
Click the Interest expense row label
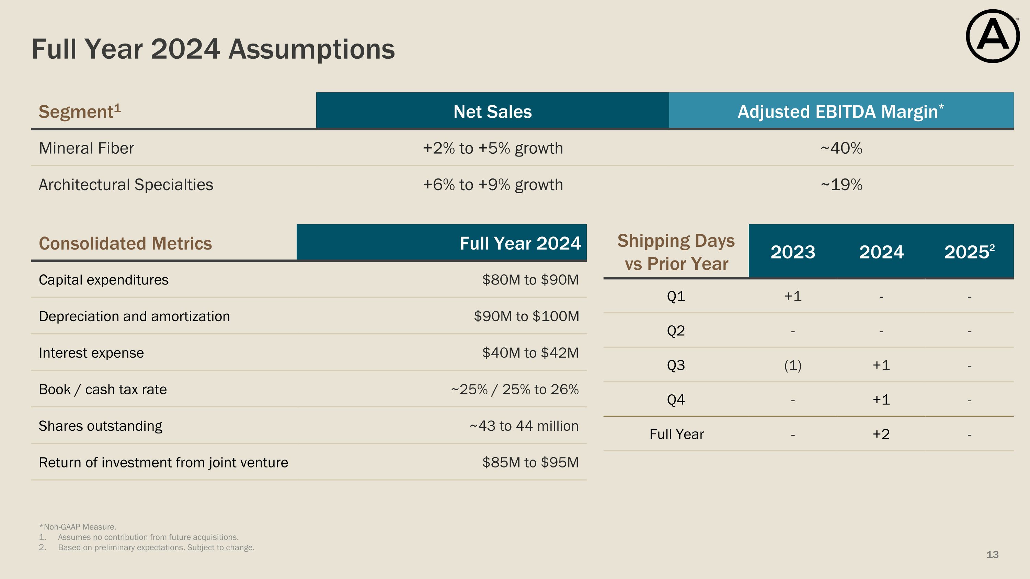coord(91,353)
